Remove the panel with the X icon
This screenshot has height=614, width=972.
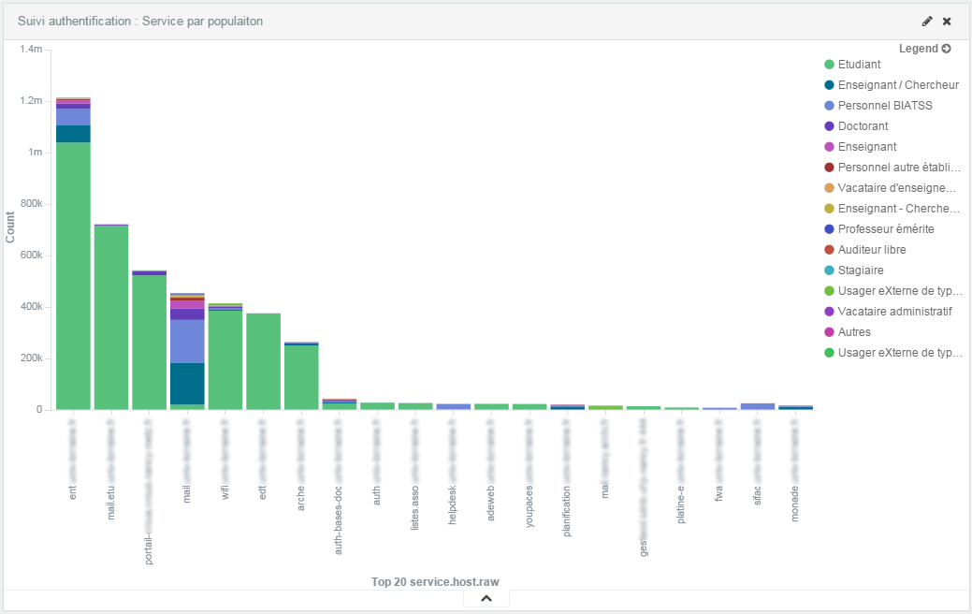(x=947, y=21)
